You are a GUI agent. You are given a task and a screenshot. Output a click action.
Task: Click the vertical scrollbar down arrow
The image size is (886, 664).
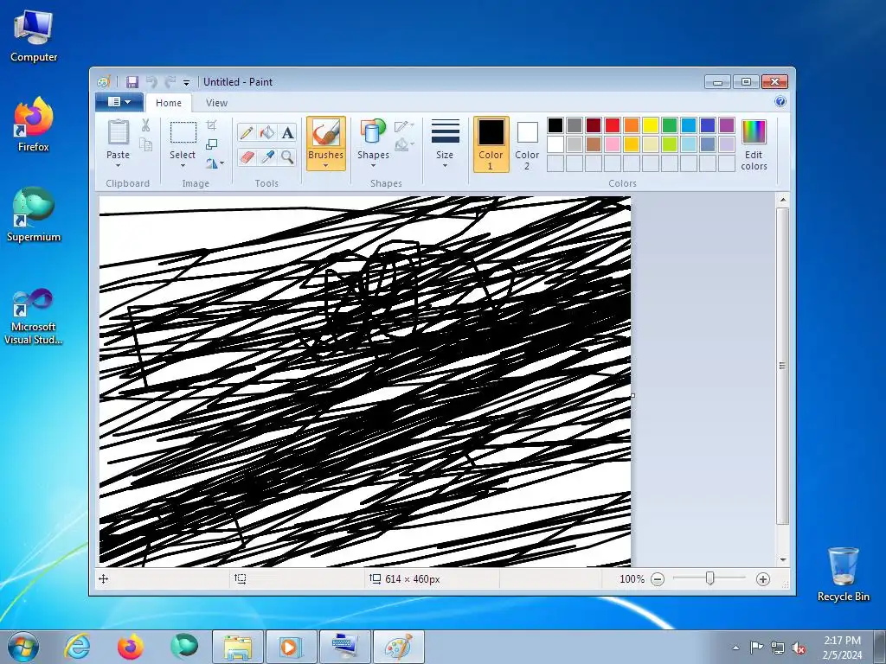[x=782, y=560]
